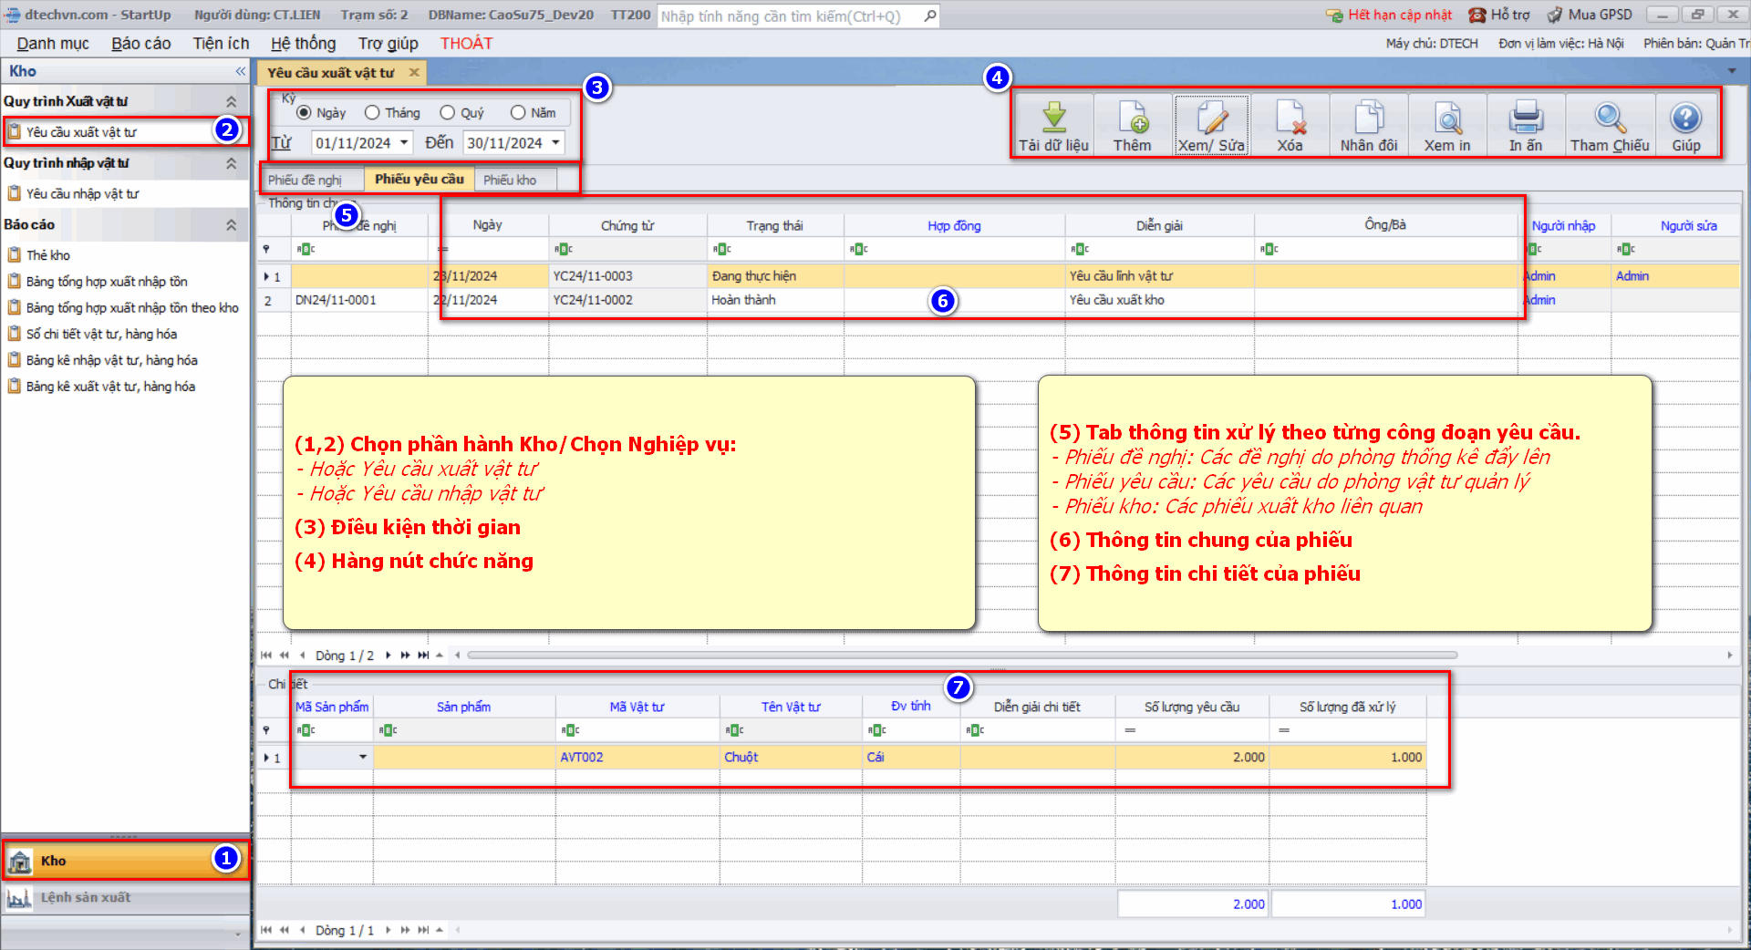Screen dimensions: 1751x950
Task: Click the Lệnh sản xuất module button
Action: tap(85, 898)
